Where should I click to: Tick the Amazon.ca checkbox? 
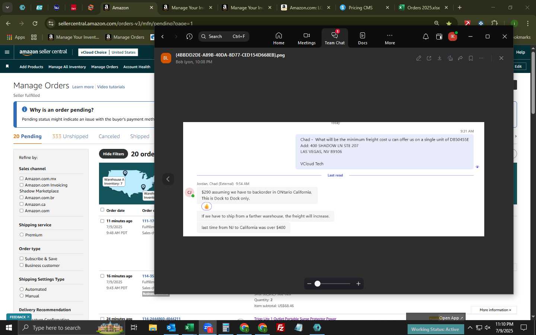[x=22, y=204]
